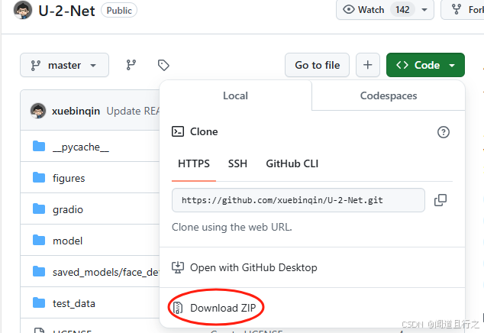Click the GitHub Desktop icon
Screen dimensions: 484x333
pos(178,267)
